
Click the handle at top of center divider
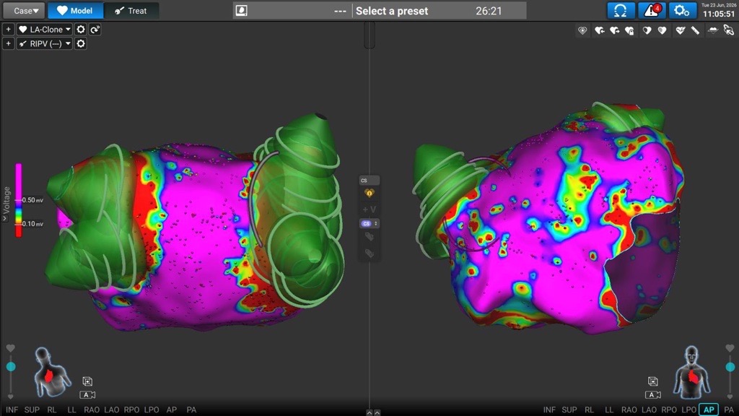tap(369, 35)
